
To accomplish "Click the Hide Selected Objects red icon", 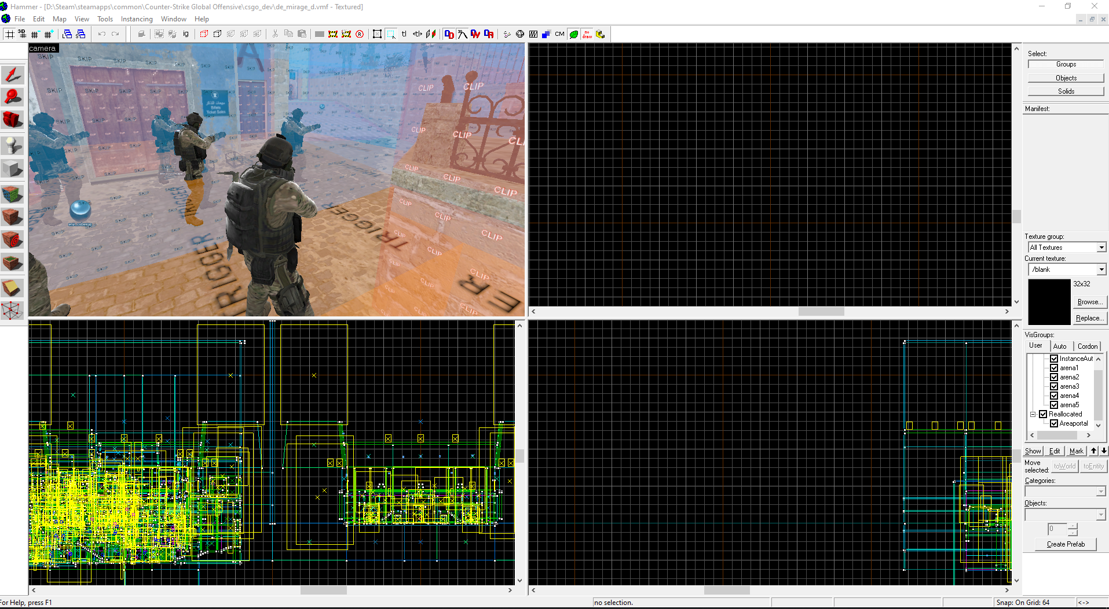I will pyautogui.click(x=204, y=34).
